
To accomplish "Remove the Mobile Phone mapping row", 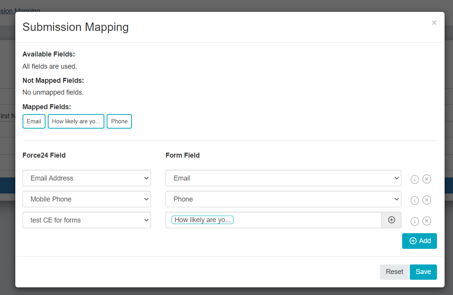I will pyautogui.click(x=427, y=200).
